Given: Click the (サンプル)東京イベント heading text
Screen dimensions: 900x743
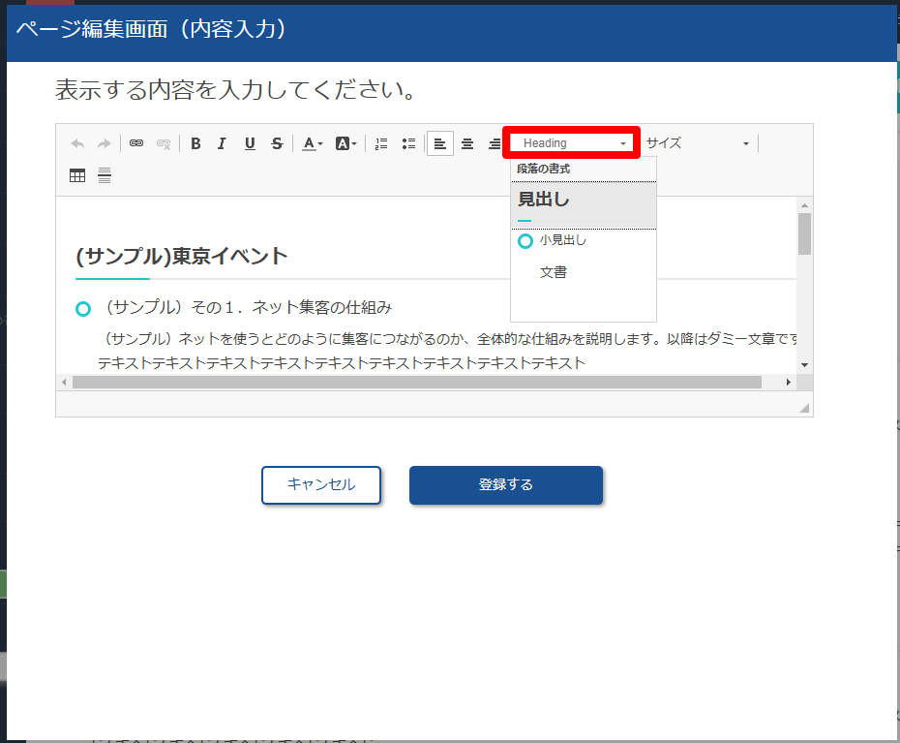Looking at the screenshot, I should 181,257.
